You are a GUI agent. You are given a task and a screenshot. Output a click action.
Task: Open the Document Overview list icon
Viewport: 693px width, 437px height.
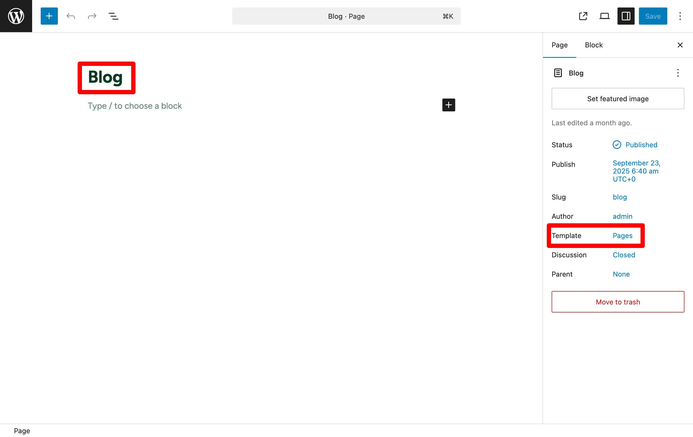pos(113,16)
